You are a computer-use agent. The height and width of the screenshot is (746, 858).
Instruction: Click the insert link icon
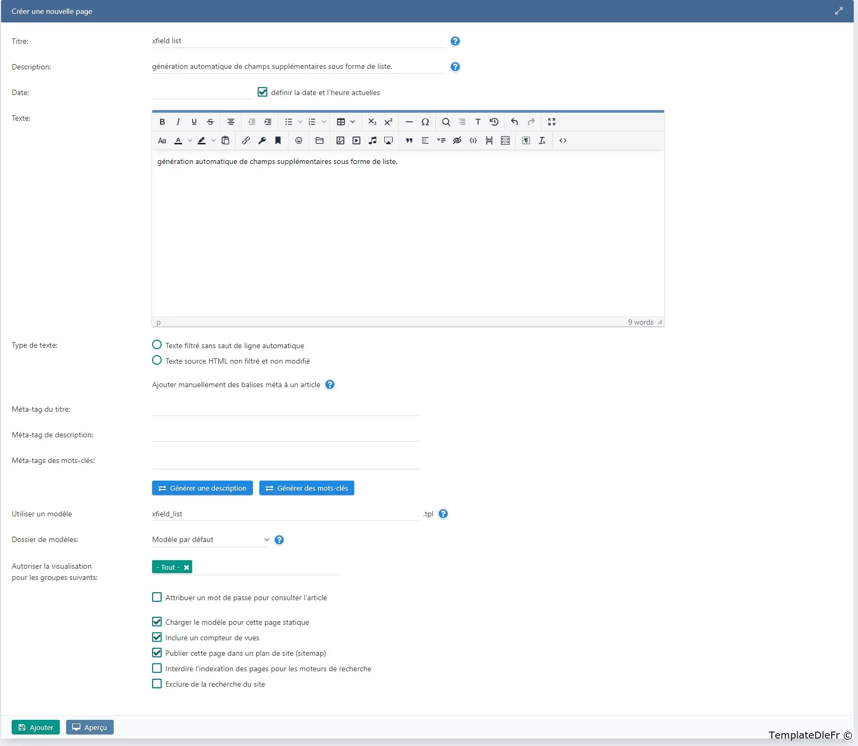246,140
